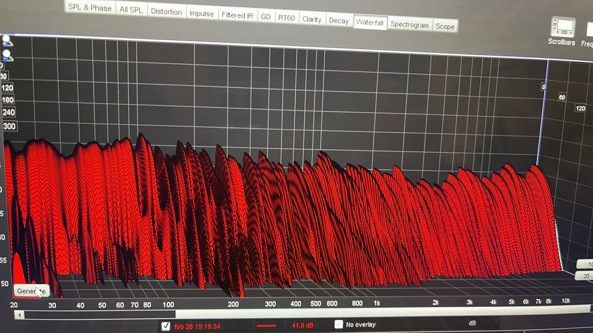Click the 100 frequency axis label

168,305
